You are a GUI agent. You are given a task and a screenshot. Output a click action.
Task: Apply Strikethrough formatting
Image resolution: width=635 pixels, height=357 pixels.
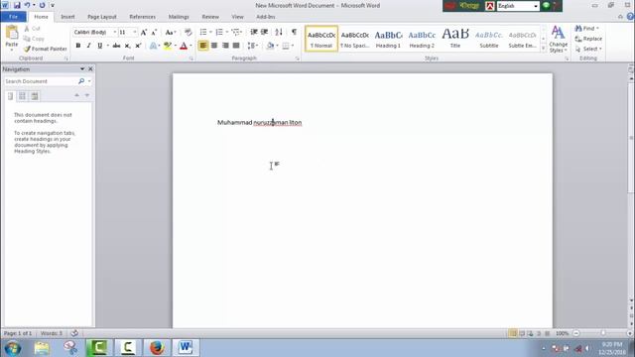point(117,46)
